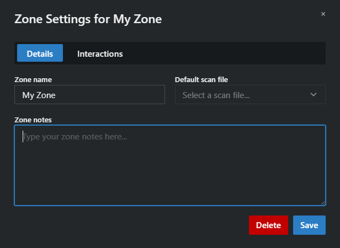Click the scan file dropdown chevron arrow
The height and width of the screenshot is (248, 340).
pyautogui.click(x=314, y=95)
